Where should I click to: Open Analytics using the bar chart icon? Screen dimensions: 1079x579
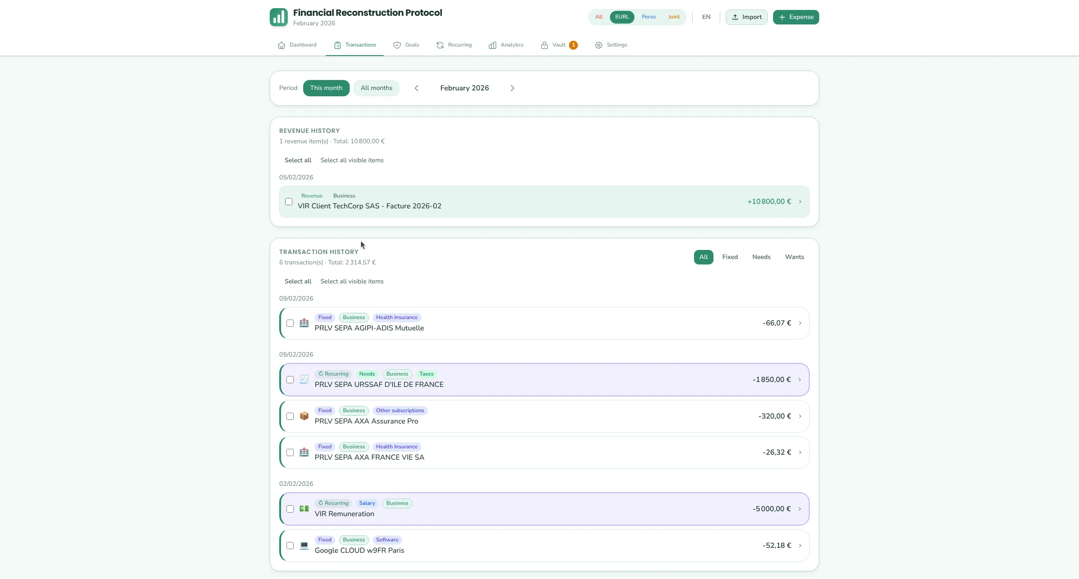tap(492, 45)
